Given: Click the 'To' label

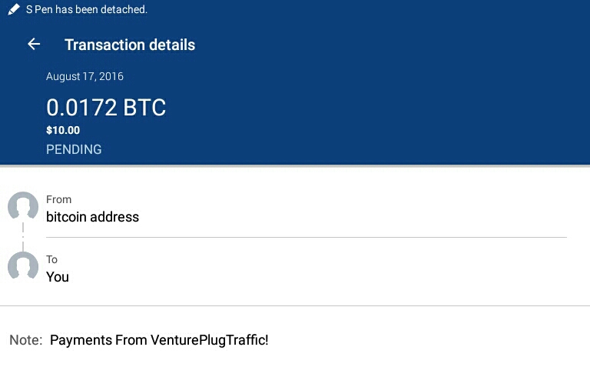Looking at the screenshot, I should click(x=51, y=259).
